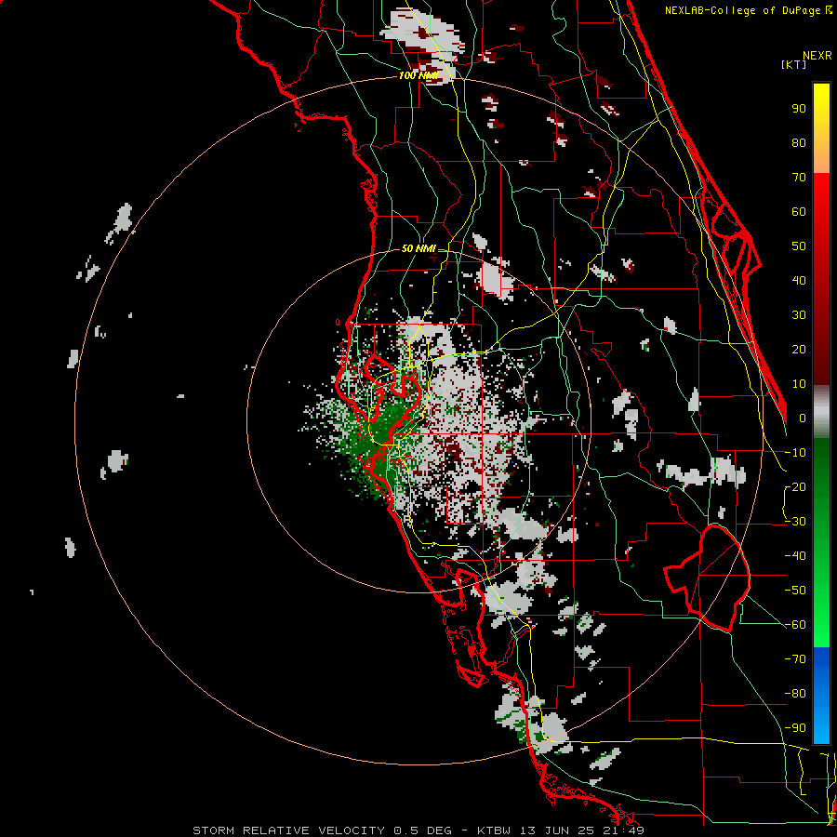The width and height of the screenshot is (837, 837).
Task: Click the -90 scale value
Action: point(795,728)
